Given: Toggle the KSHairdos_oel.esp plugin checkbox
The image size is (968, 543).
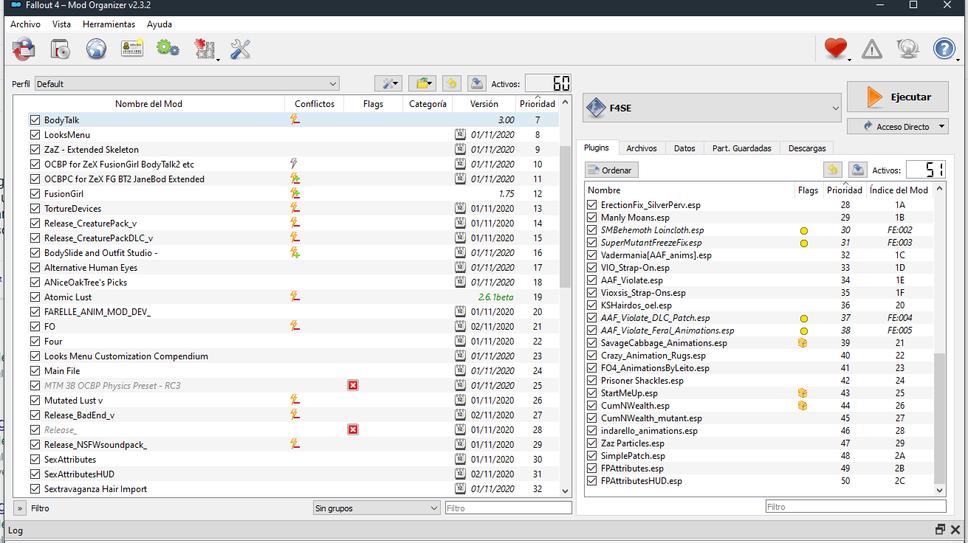Looking at the screenshot, I should pos(591,305).
